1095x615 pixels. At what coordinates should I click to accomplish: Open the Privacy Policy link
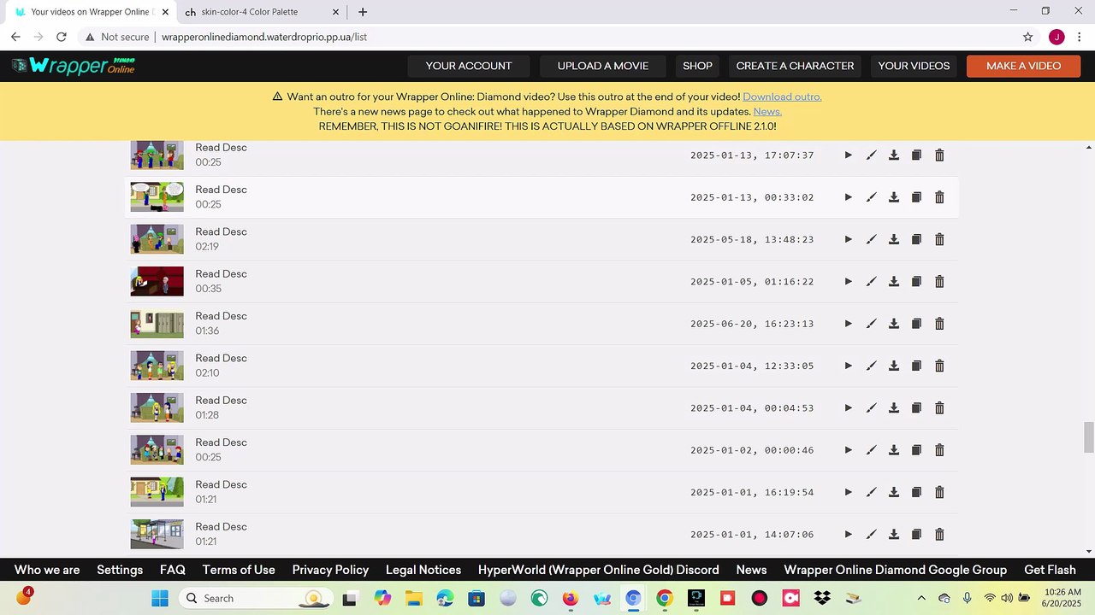coord(330,570)
